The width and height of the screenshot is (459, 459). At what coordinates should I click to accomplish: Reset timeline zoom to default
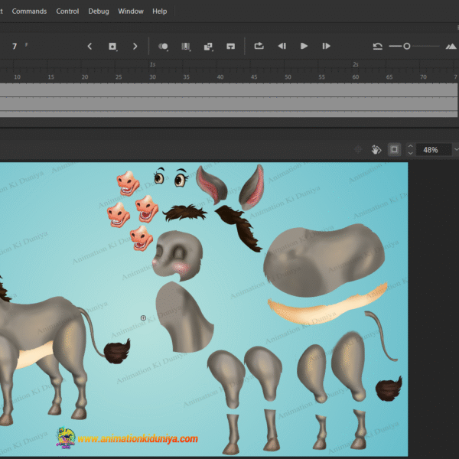[377, 46]
